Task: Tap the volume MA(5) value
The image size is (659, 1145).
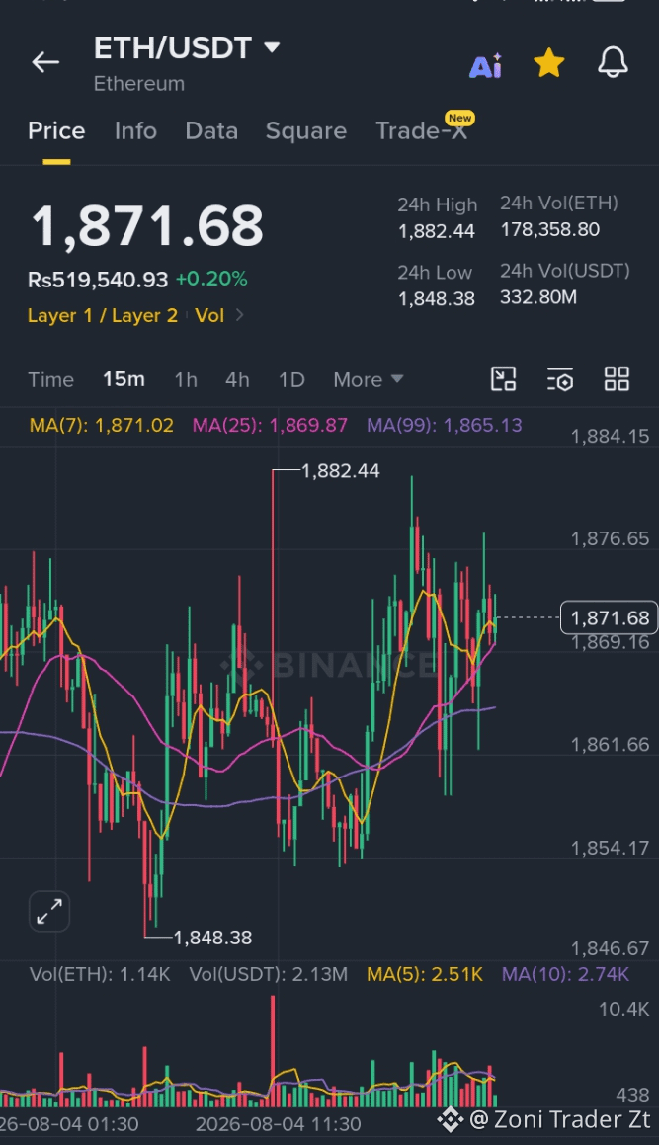Action: [x=425, y=974]
